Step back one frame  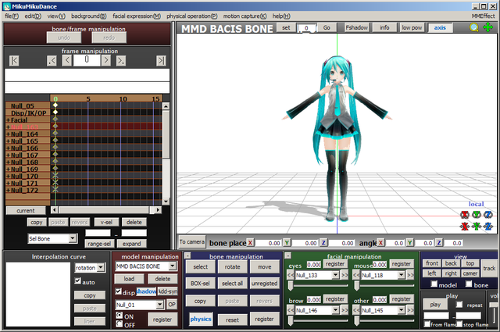click(x=66, y=60)
